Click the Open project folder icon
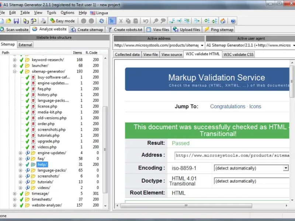The height and width of the screenshot is (221, 295). click(x=8, y=21)
